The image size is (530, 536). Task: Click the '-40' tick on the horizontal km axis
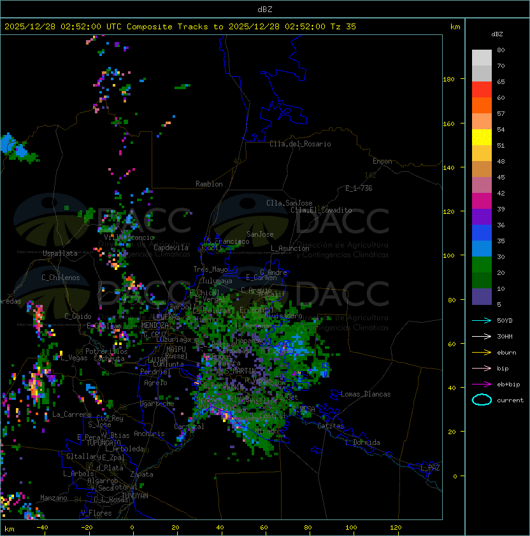(x=42, y=528)
